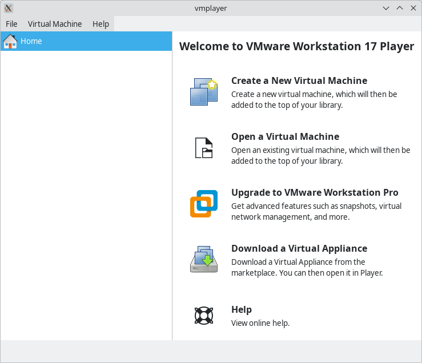Open the window menu icon in title bar
Viewport: 422px width, 363px height.
pos(9,8)
